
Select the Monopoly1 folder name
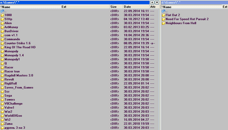click(x=12, y=59)
